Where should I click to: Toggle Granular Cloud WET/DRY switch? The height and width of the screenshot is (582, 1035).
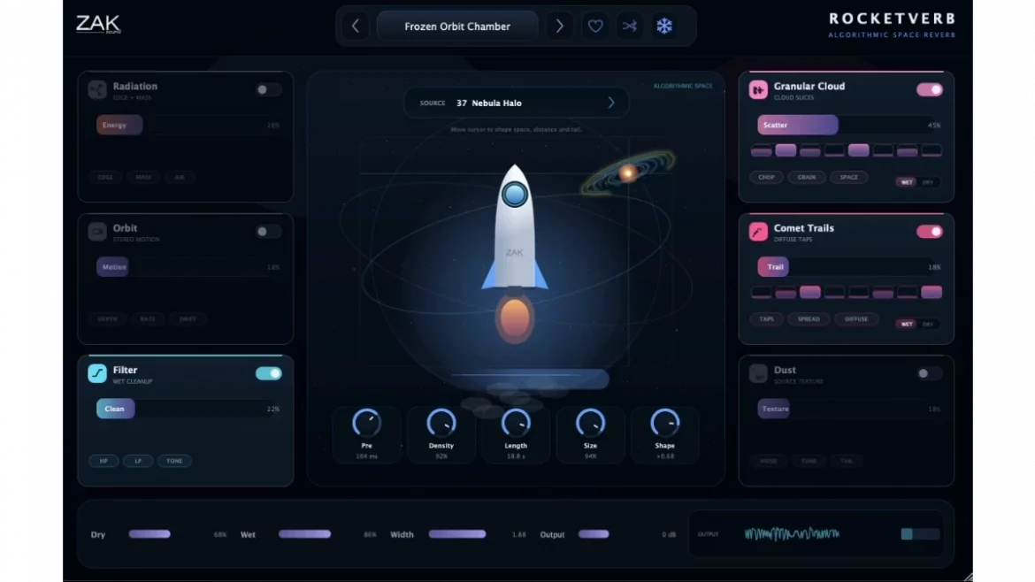pyautogui.click(x=917, y=182)
